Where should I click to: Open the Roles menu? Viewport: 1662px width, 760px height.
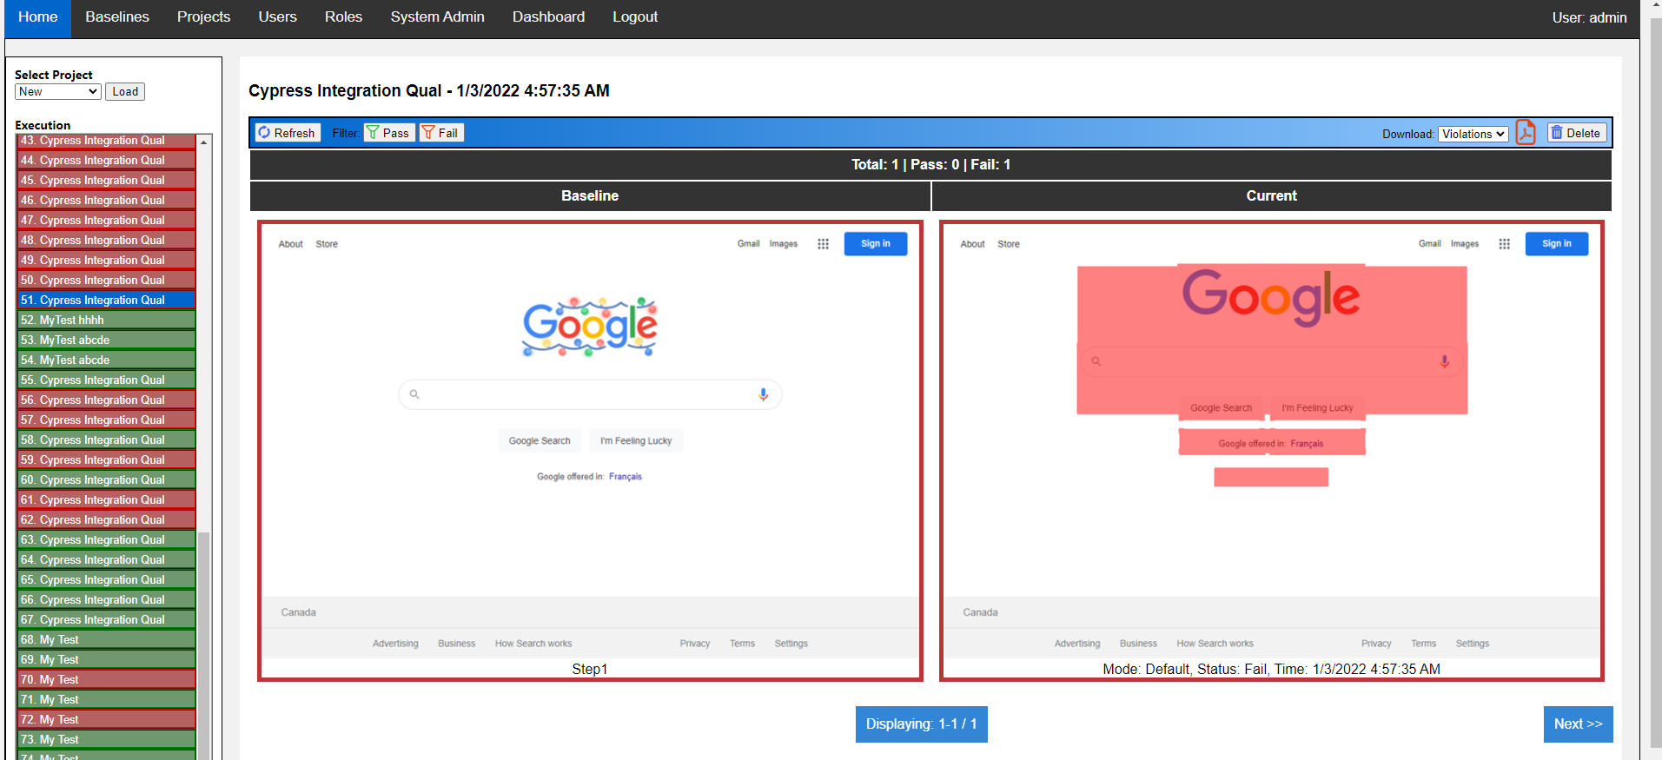344,17
